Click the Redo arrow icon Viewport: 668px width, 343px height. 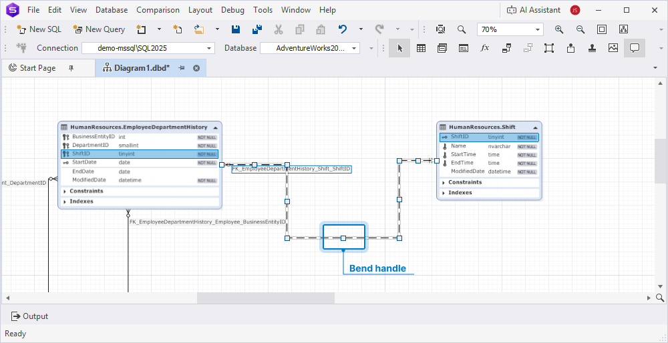click(x=379, y=29)
